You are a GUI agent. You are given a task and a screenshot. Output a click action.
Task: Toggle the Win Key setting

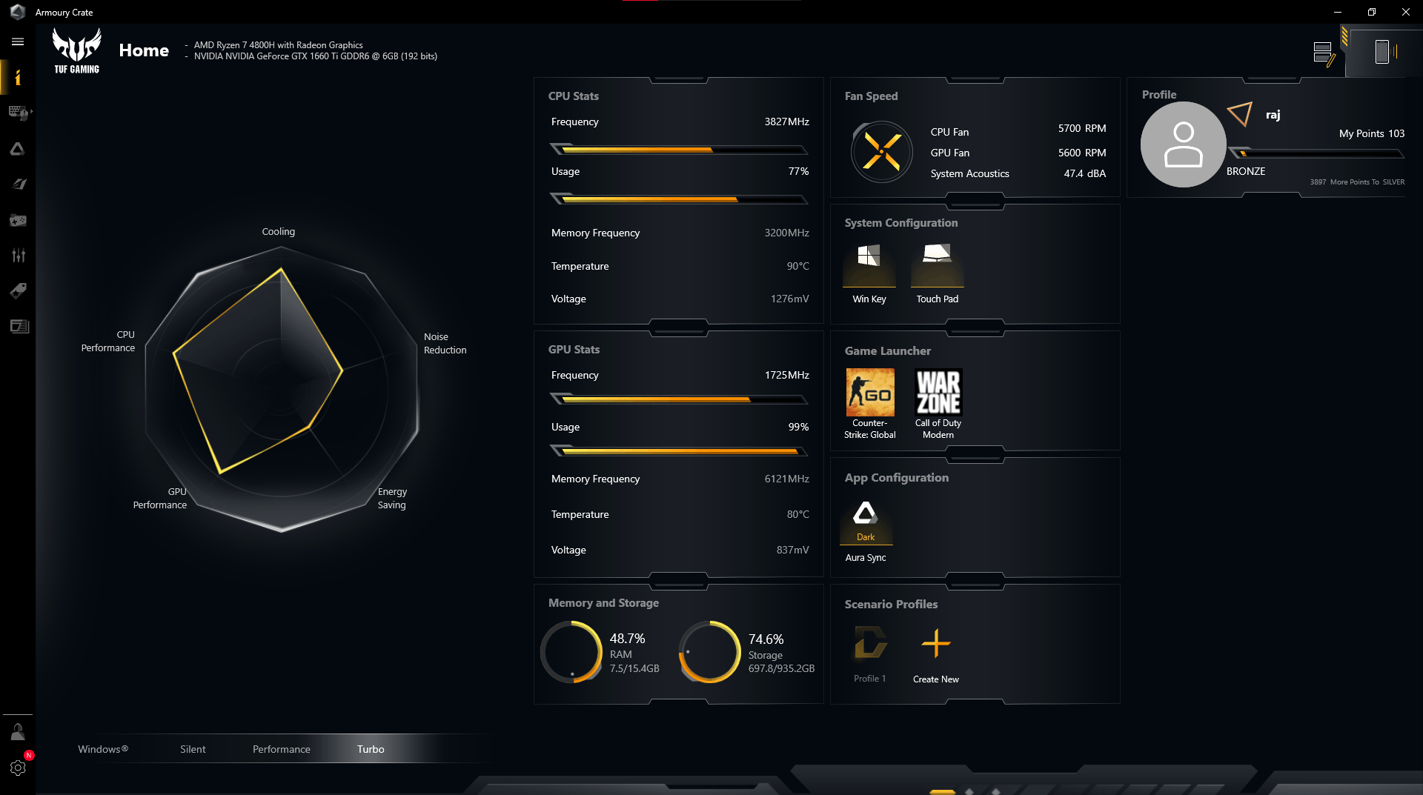click(x=869, y=273)
